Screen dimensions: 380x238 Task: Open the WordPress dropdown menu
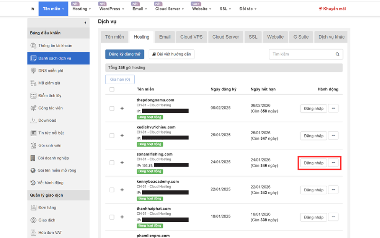[x=112, y=9]
